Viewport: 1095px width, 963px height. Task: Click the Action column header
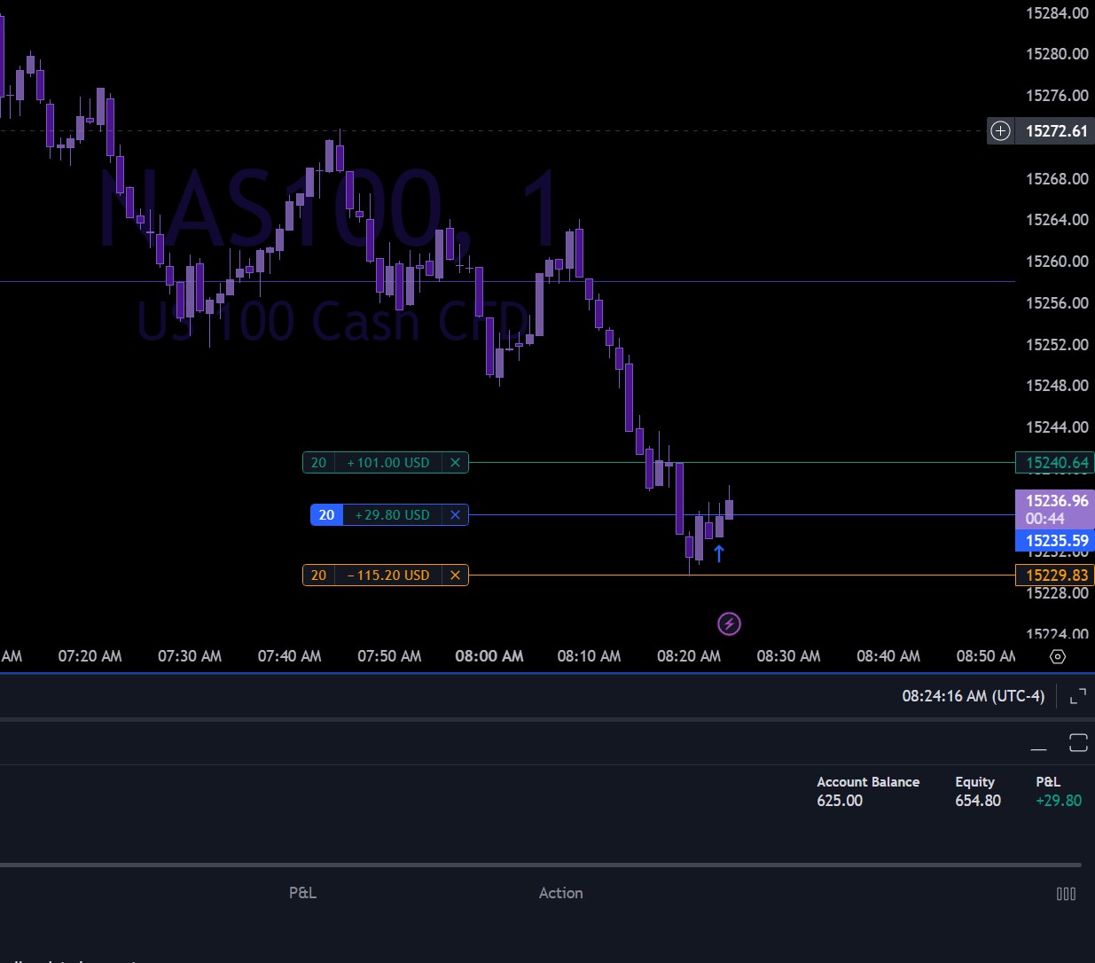[x=560, y=893]
